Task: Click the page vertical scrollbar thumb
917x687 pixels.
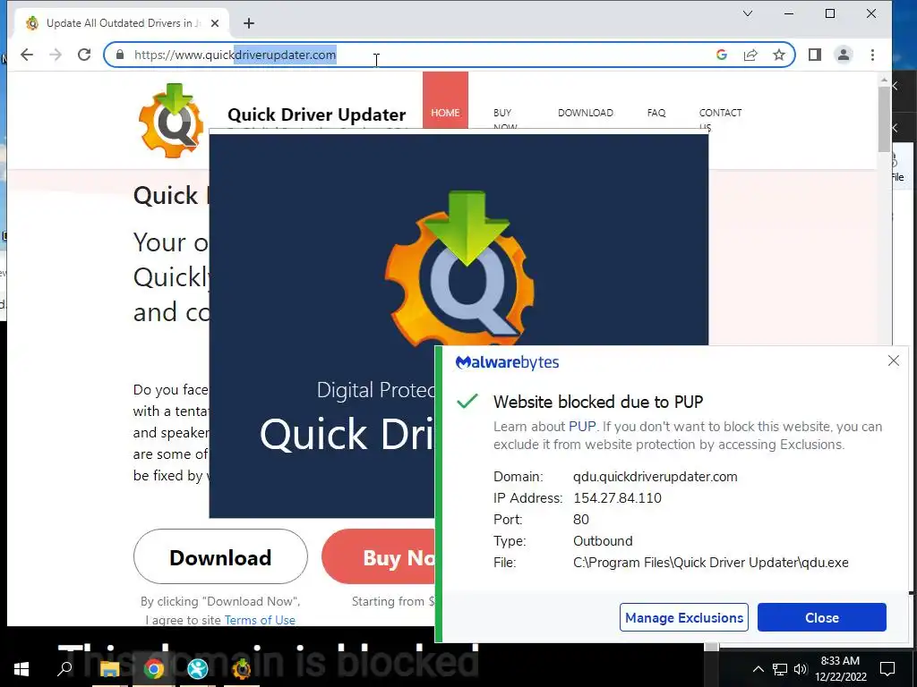Action: (884, 120)
